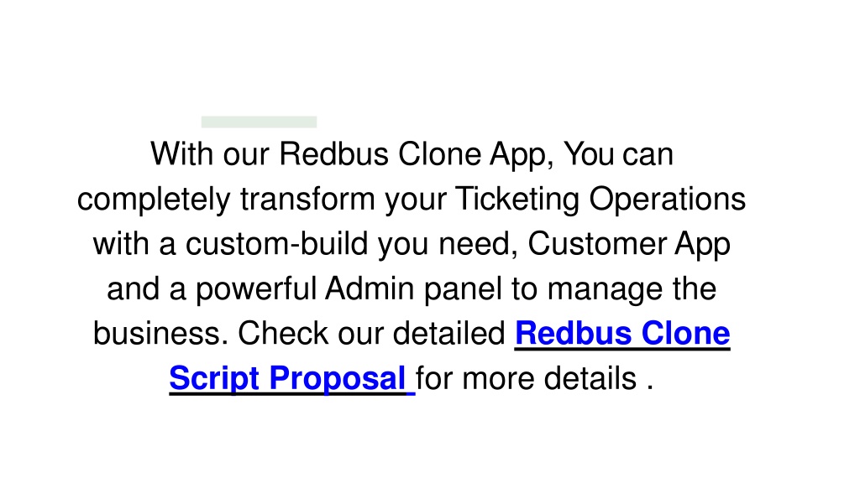Click the word 'manage' in the paragraph

tap(605, 289)
